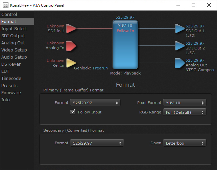The width and height of the screenshot is (217, 170).
Task: Click the blue Analog Out output icon
Action: pyautogui.click(x=180, y=63)
